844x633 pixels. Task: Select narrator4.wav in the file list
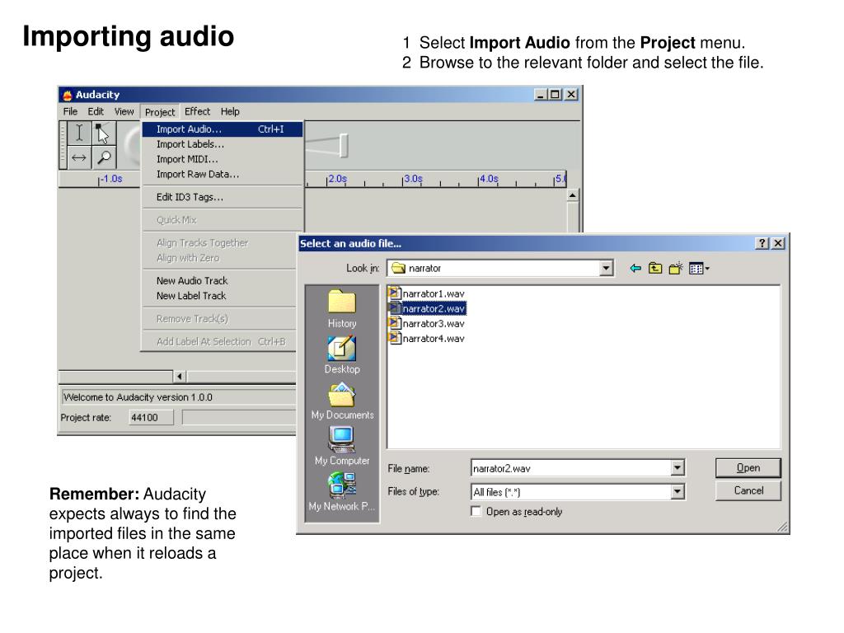(434, 339)
